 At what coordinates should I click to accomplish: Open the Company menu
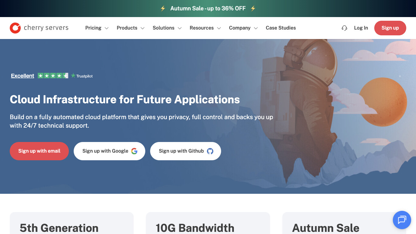243,28
